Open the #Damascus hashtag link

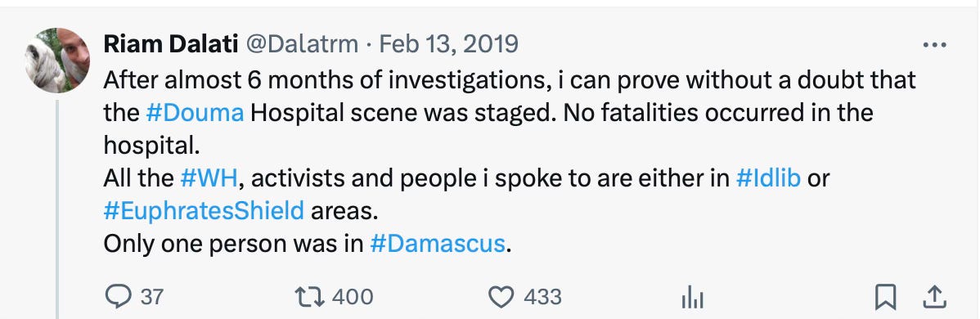pos(437,243)
